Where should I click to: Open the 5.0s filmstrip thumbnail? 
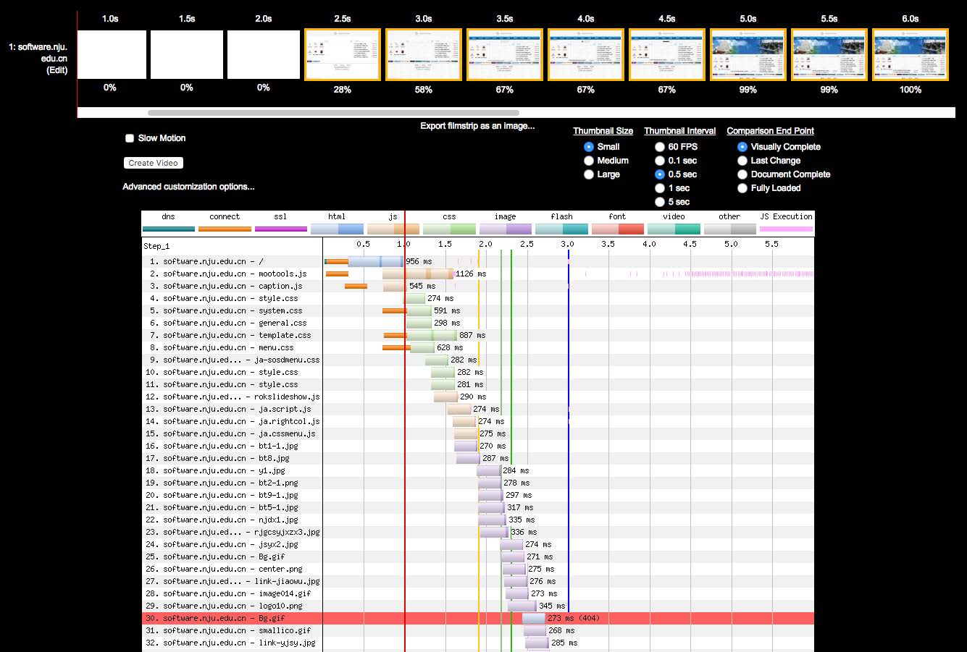[x=748, y=55]
